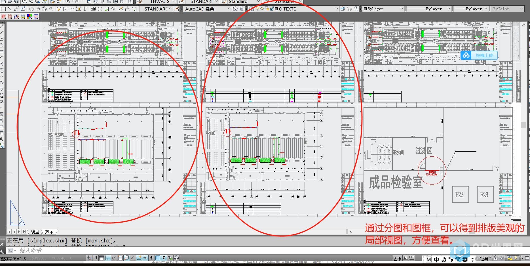
Task: Select the Dimension Text Edit tool
Action: click(x=128, y=9)
